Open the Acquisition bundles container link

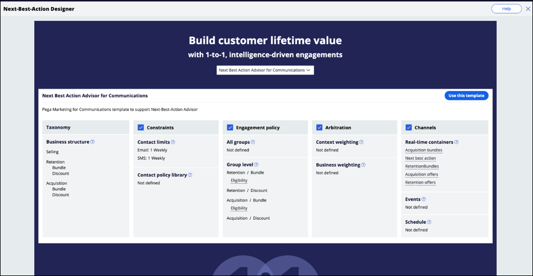click(423, 150)
